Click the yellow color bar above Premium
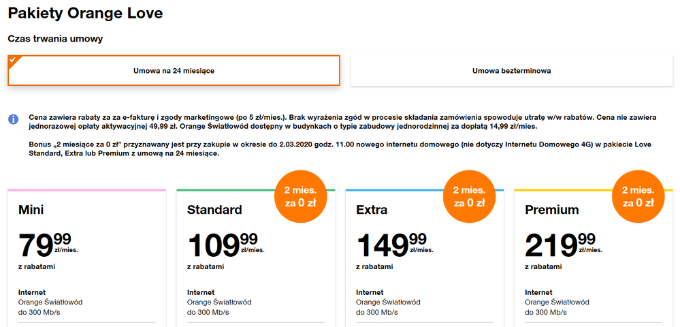Screen dimensions: 680x327 [565, 190]
